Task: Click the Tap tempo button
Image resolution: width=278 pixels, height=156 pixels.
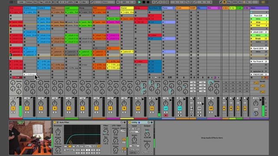Action: click(x=41, y=2)
